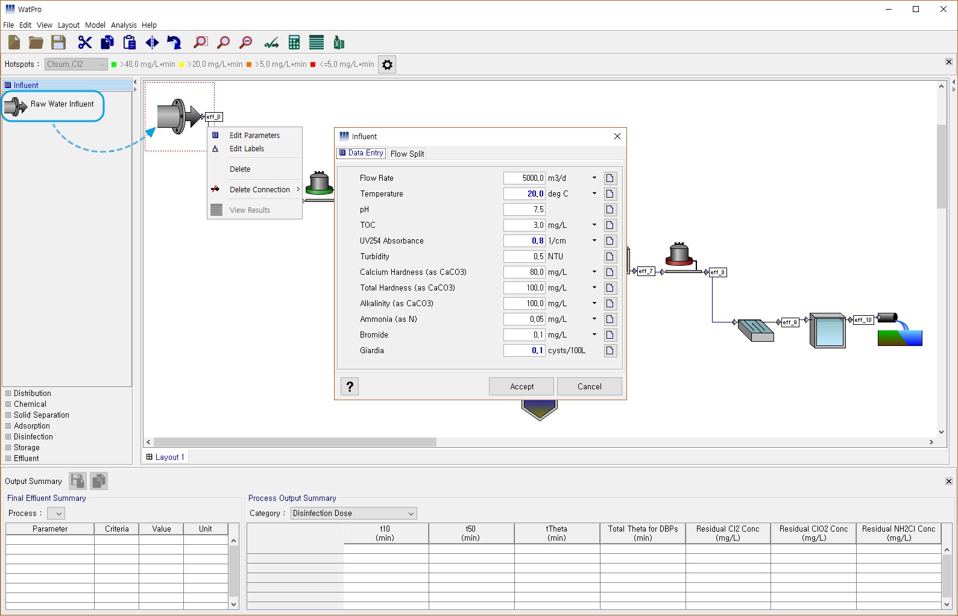
Task: Select Edit Labels from context menu
Action: [247, 149]
